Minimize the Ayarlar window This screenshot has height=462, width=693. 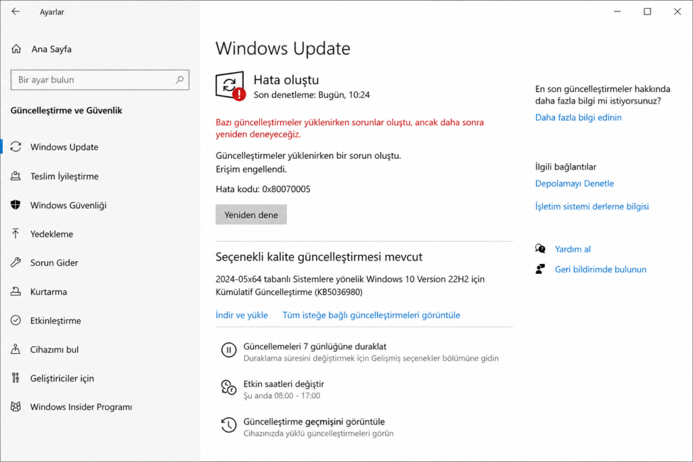617,11
